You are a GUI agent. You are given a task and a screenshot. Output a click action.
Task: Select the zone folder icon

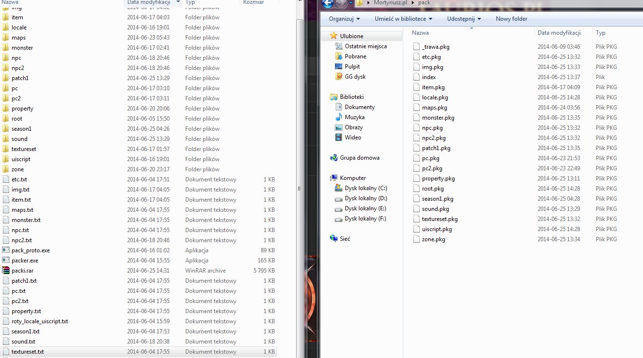click(6, 169)
